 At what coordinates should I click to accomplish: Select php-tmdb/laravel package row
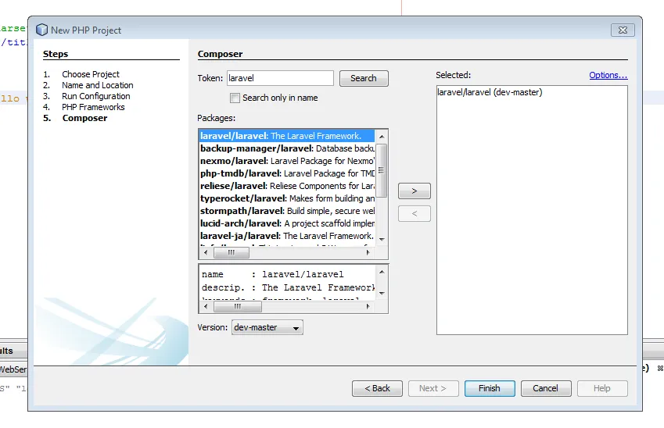tap(287, 173)
